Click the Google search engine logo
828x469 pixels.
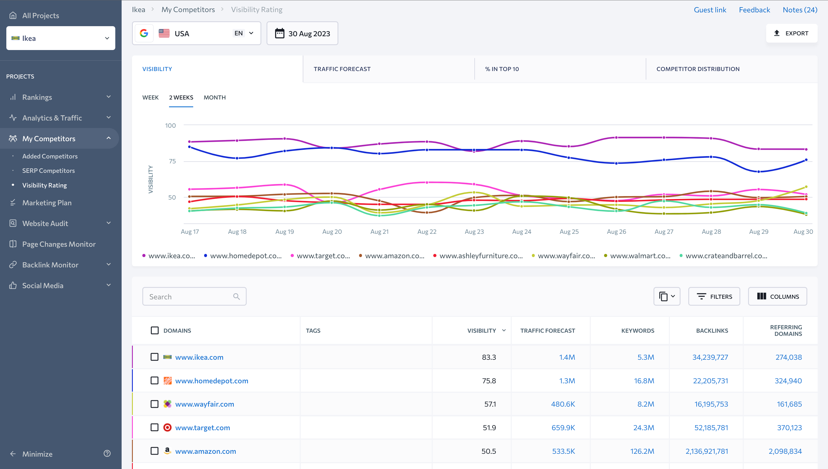(x=144, y=33)
